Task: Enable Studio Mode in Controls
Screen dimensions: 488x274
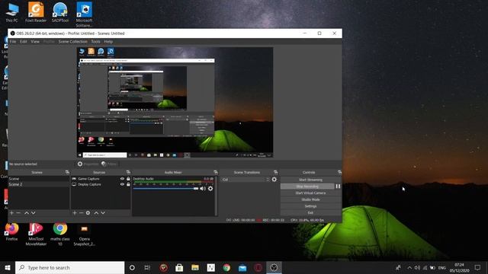Action: point(310,199)
